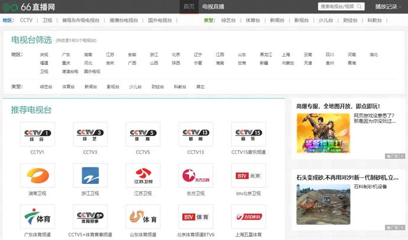The width and height of the screenshot is (408, 240).
Task: Select 省级&市级电视台 in the top bar
Action: [80, 20]
